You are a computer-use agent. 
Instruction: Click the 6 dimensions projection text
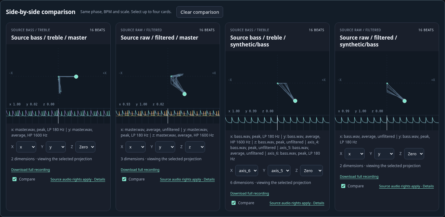[270, 183]
